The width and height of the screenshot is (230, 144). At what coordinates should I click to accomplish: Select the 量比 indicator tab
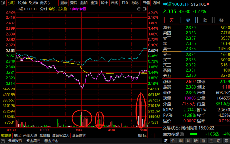17,135
